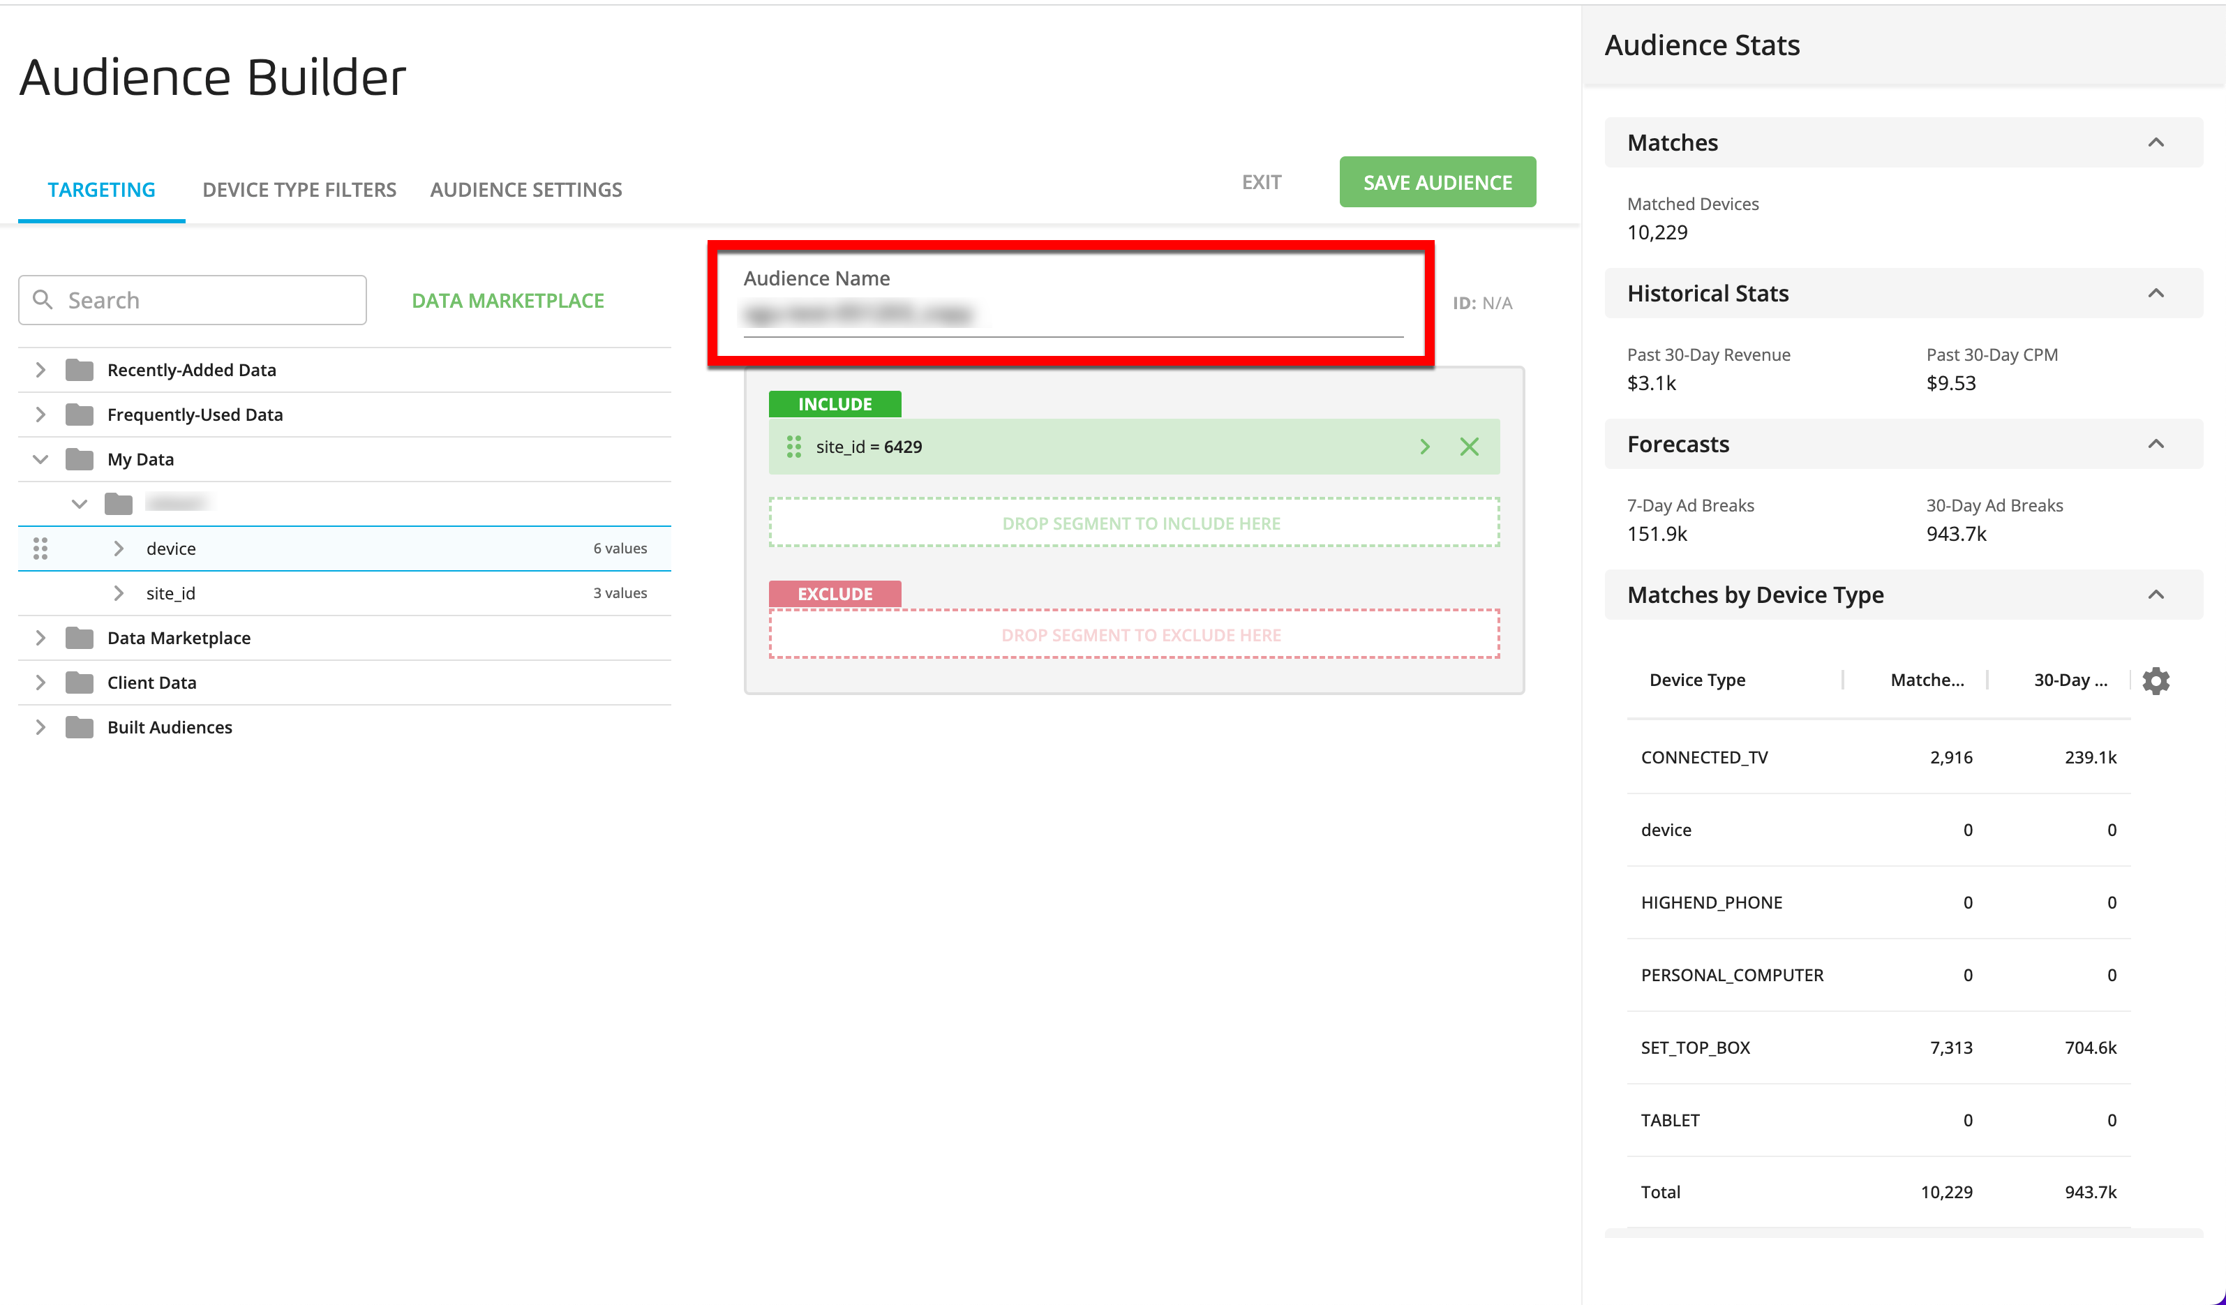Click the search magnifier icon
The width and height of the screenshot is (2226, 1305).
(x=43, y=300)
